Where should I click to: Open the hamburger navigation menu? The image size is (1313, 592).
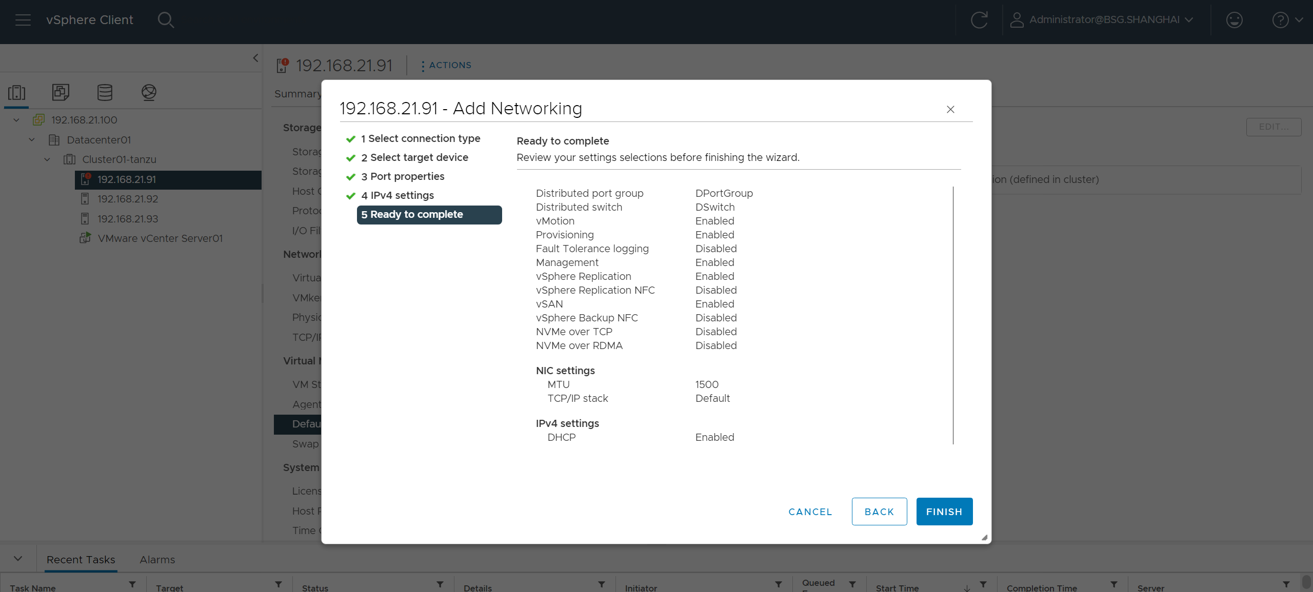coord(23,20)
